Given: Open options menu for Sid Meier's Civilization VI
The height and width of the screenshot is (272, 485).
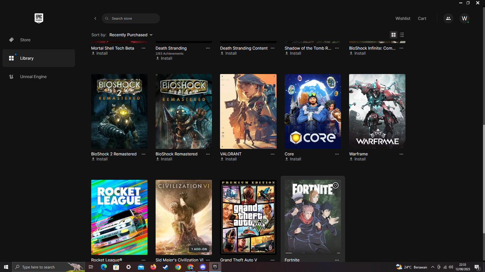Looking at the screenshot, I should click(x=208, y=260).
